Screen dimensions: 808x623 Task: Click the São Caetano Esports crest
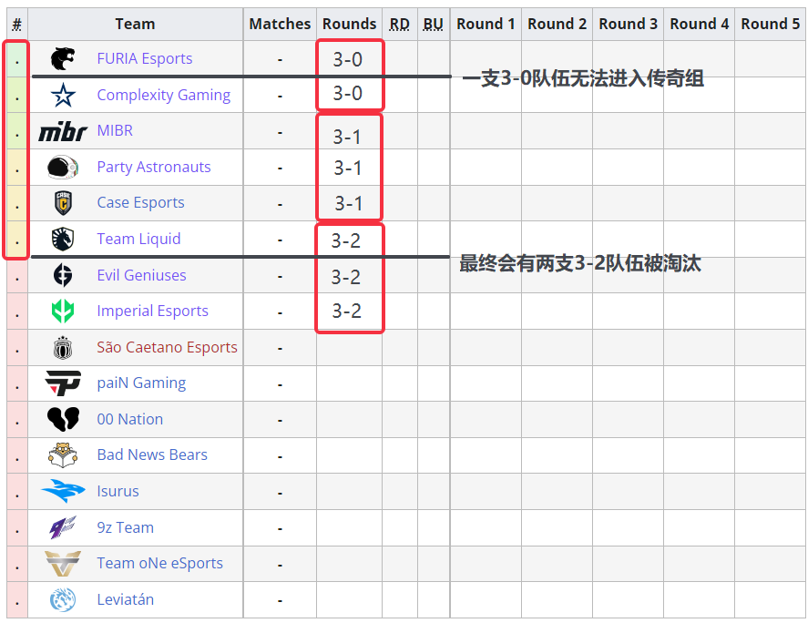coord(63,347)
